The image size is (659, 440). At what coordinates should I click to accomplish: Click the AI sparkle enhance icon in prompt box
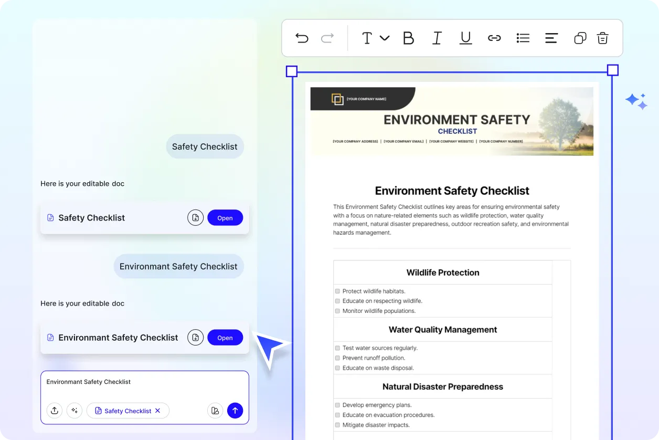[x=75, y=411]
